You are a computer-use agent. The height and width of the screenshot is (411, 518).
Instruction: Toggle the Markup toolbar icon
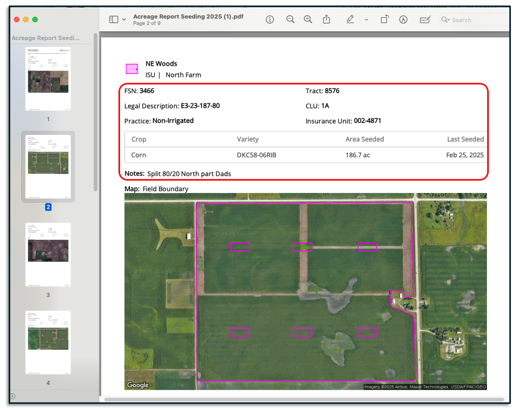pos(403,20)
